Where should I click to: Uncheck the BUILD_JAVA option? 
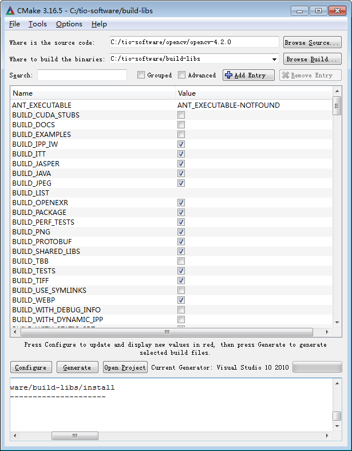(181, 174)
